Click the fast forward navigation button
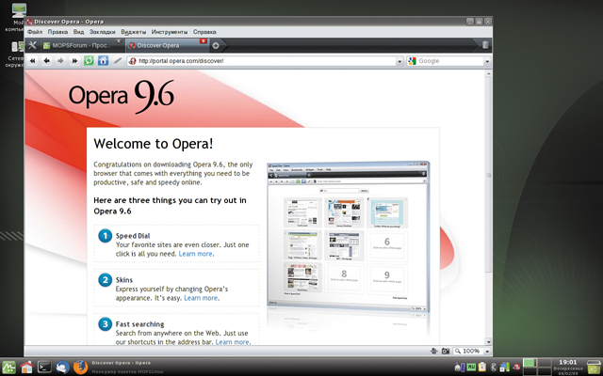603x376 pixels. pyautogui.click(x=74, y=61)
